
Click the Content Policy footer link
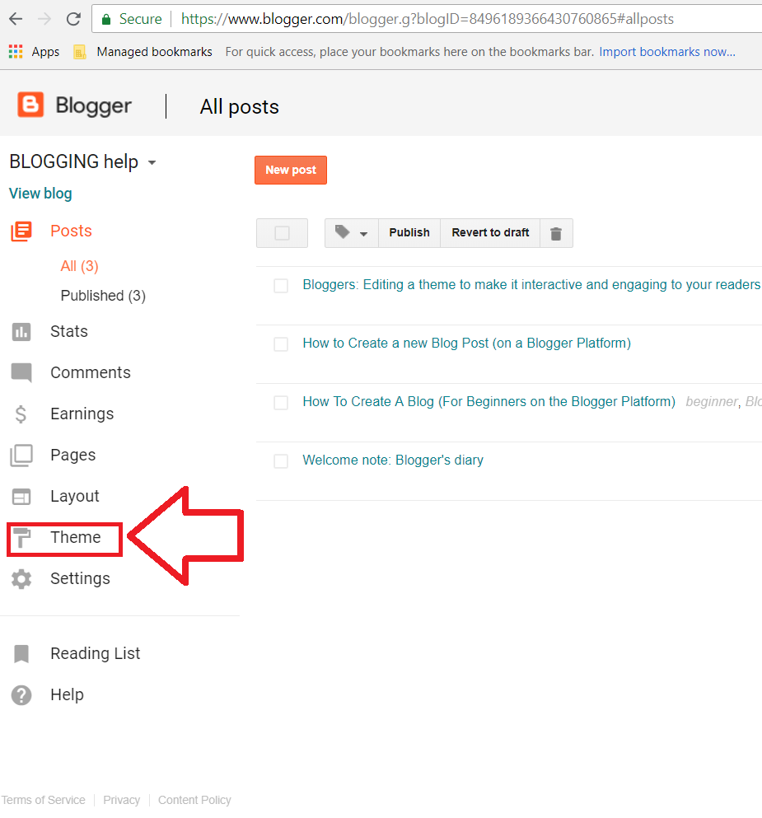click(194, 800)
